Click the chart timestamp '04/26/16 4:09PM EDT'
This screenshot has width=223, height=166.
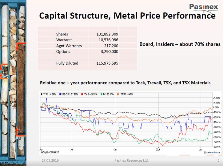50,152
